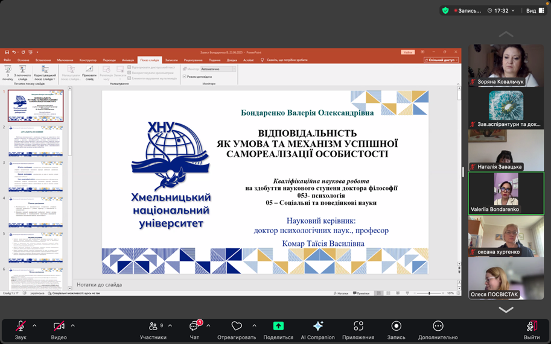Expand the recording timer 17:32 dropdown
The width and height of the screenshot is (551, 344).
pyautogui.click(x=513, y=10)
